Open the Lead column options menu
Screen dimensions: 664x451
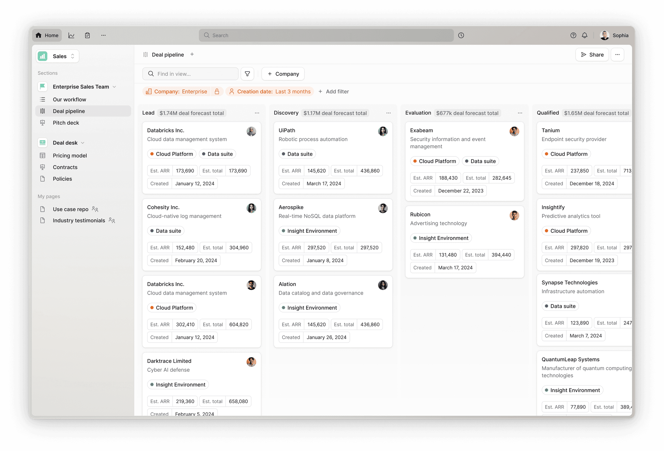click(x=257, y=113)
